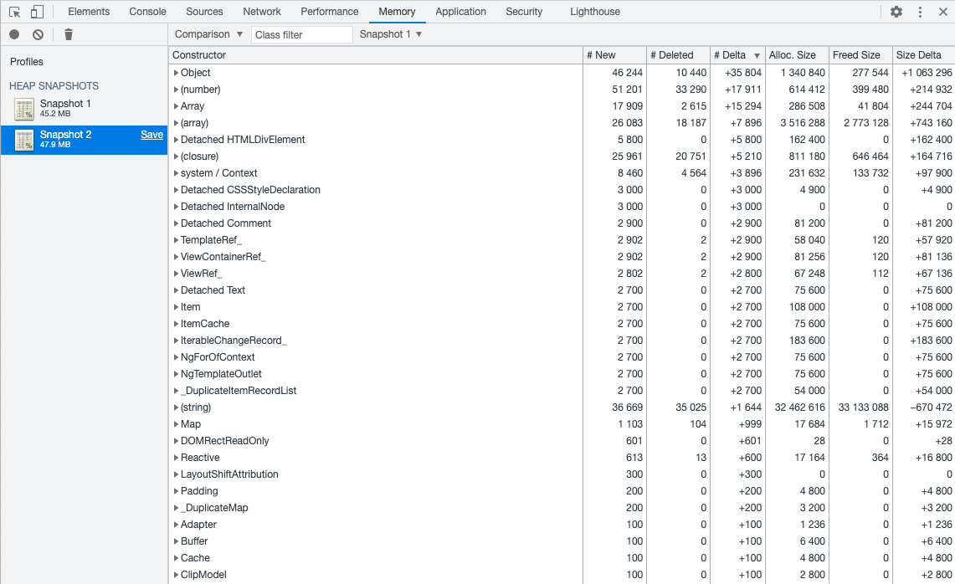This screenshot has height=584, width=955.
Task: Expand the (string) constructor row
Action: click(177, 407)
